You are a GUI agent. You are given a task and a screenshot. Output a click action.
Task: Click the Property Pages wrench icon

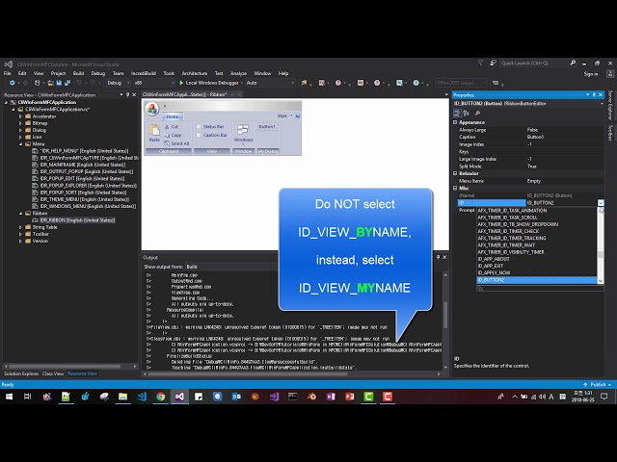coord(478,114)
